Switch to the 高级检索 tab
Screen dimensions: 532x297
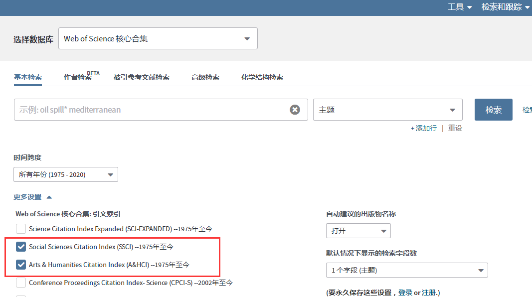tap(205, 77)
